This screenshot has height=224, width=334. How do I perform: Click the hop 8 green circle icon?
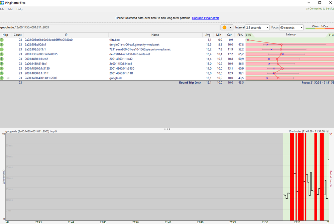2,73
